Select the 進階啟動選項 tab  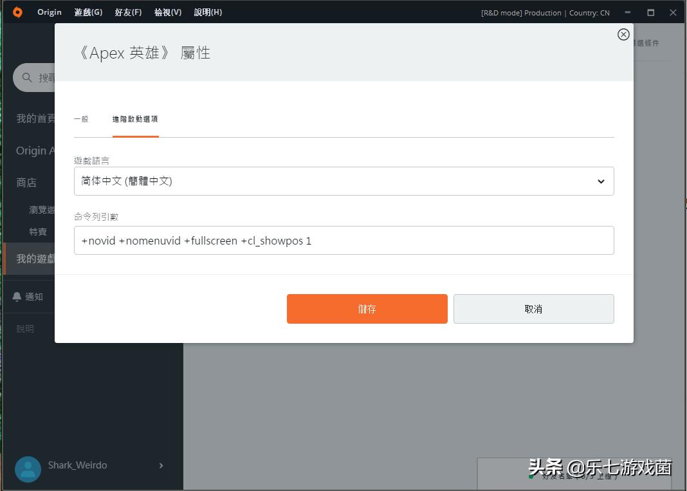point(135,119)
